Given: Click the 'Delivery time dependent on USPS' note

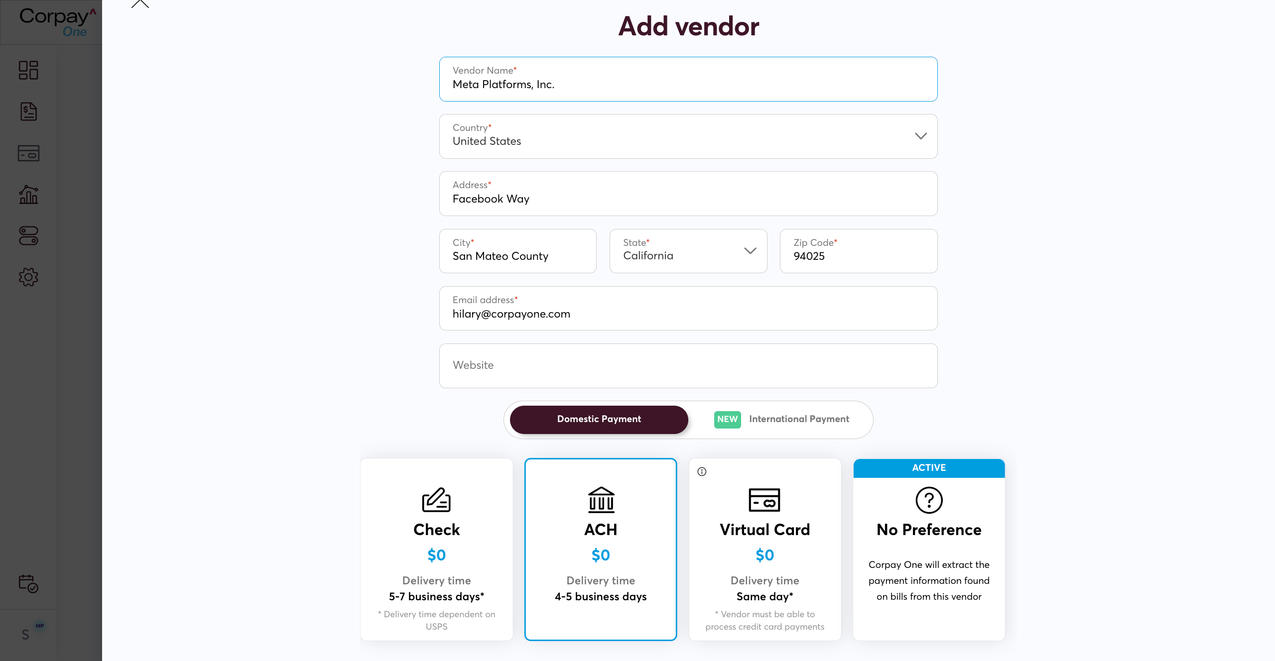Looking at the screenshot, I should click(x=437, y=620).
